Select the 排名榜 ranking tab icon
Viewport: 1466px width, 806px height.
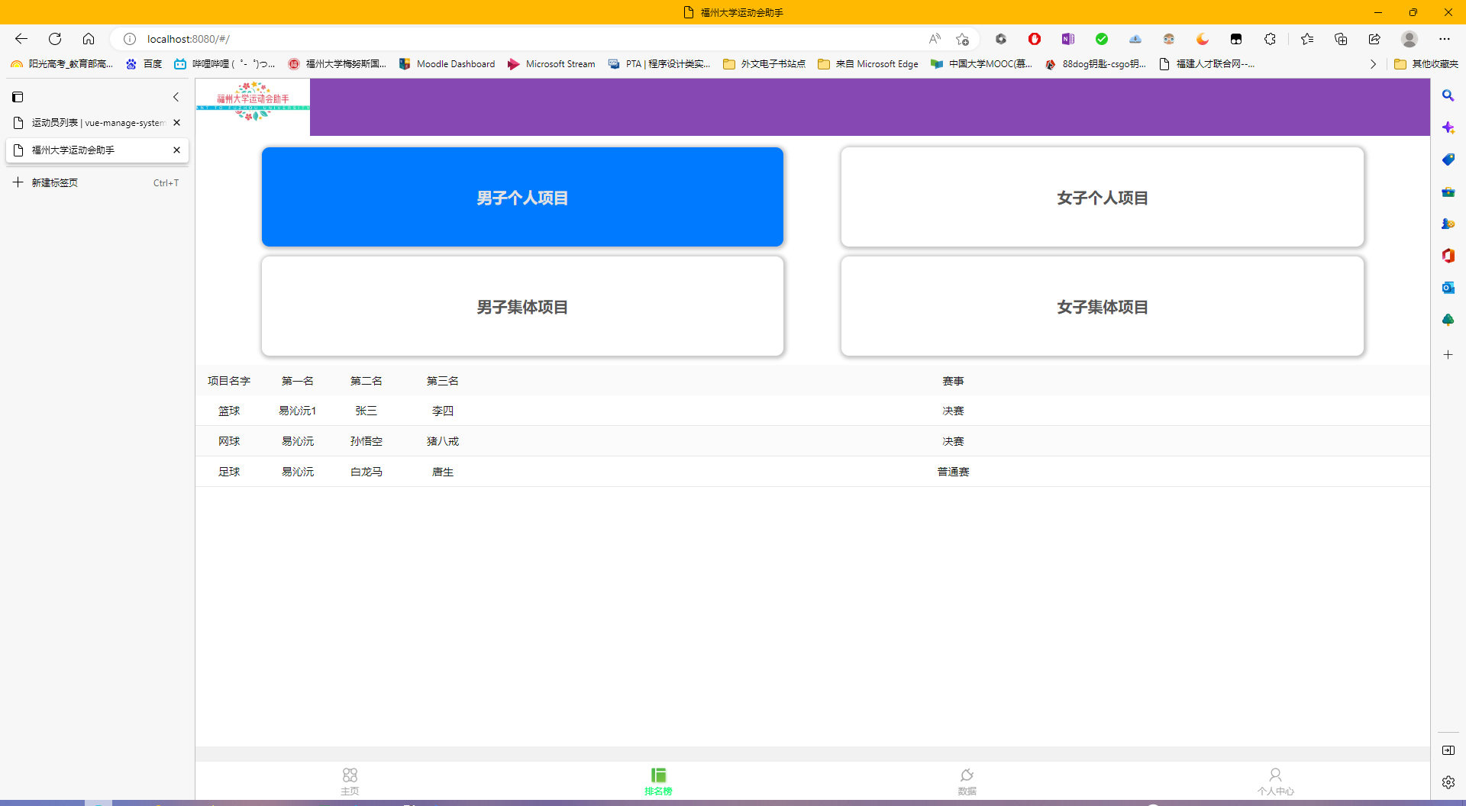[658, 775]
